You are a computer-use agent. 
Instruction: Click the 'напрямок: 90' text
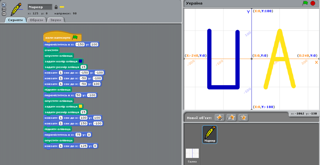[65, 14]
